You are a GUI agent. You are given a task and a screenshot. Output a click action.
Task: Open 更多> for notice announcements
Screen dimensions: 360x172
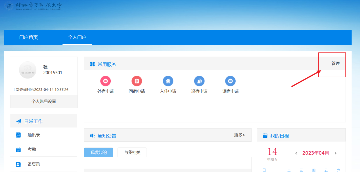[239, 135]
